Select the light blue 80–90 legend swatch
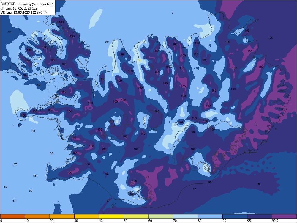 [x=210, y=216]
